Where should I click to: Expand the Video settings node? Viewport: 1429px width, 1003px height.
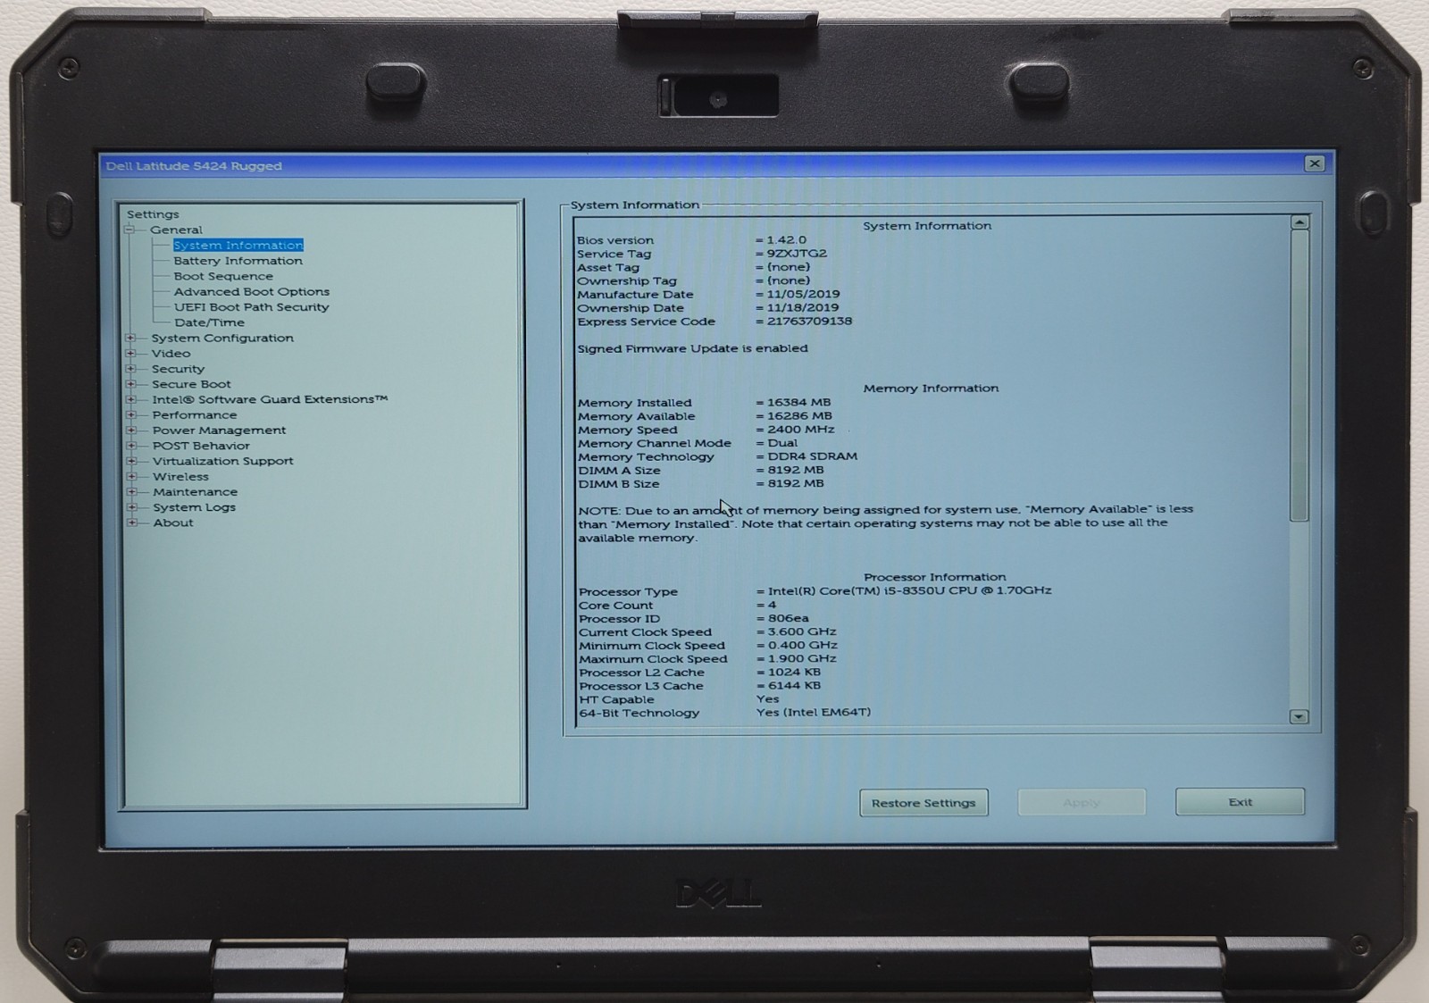click(x=131, y=353)
